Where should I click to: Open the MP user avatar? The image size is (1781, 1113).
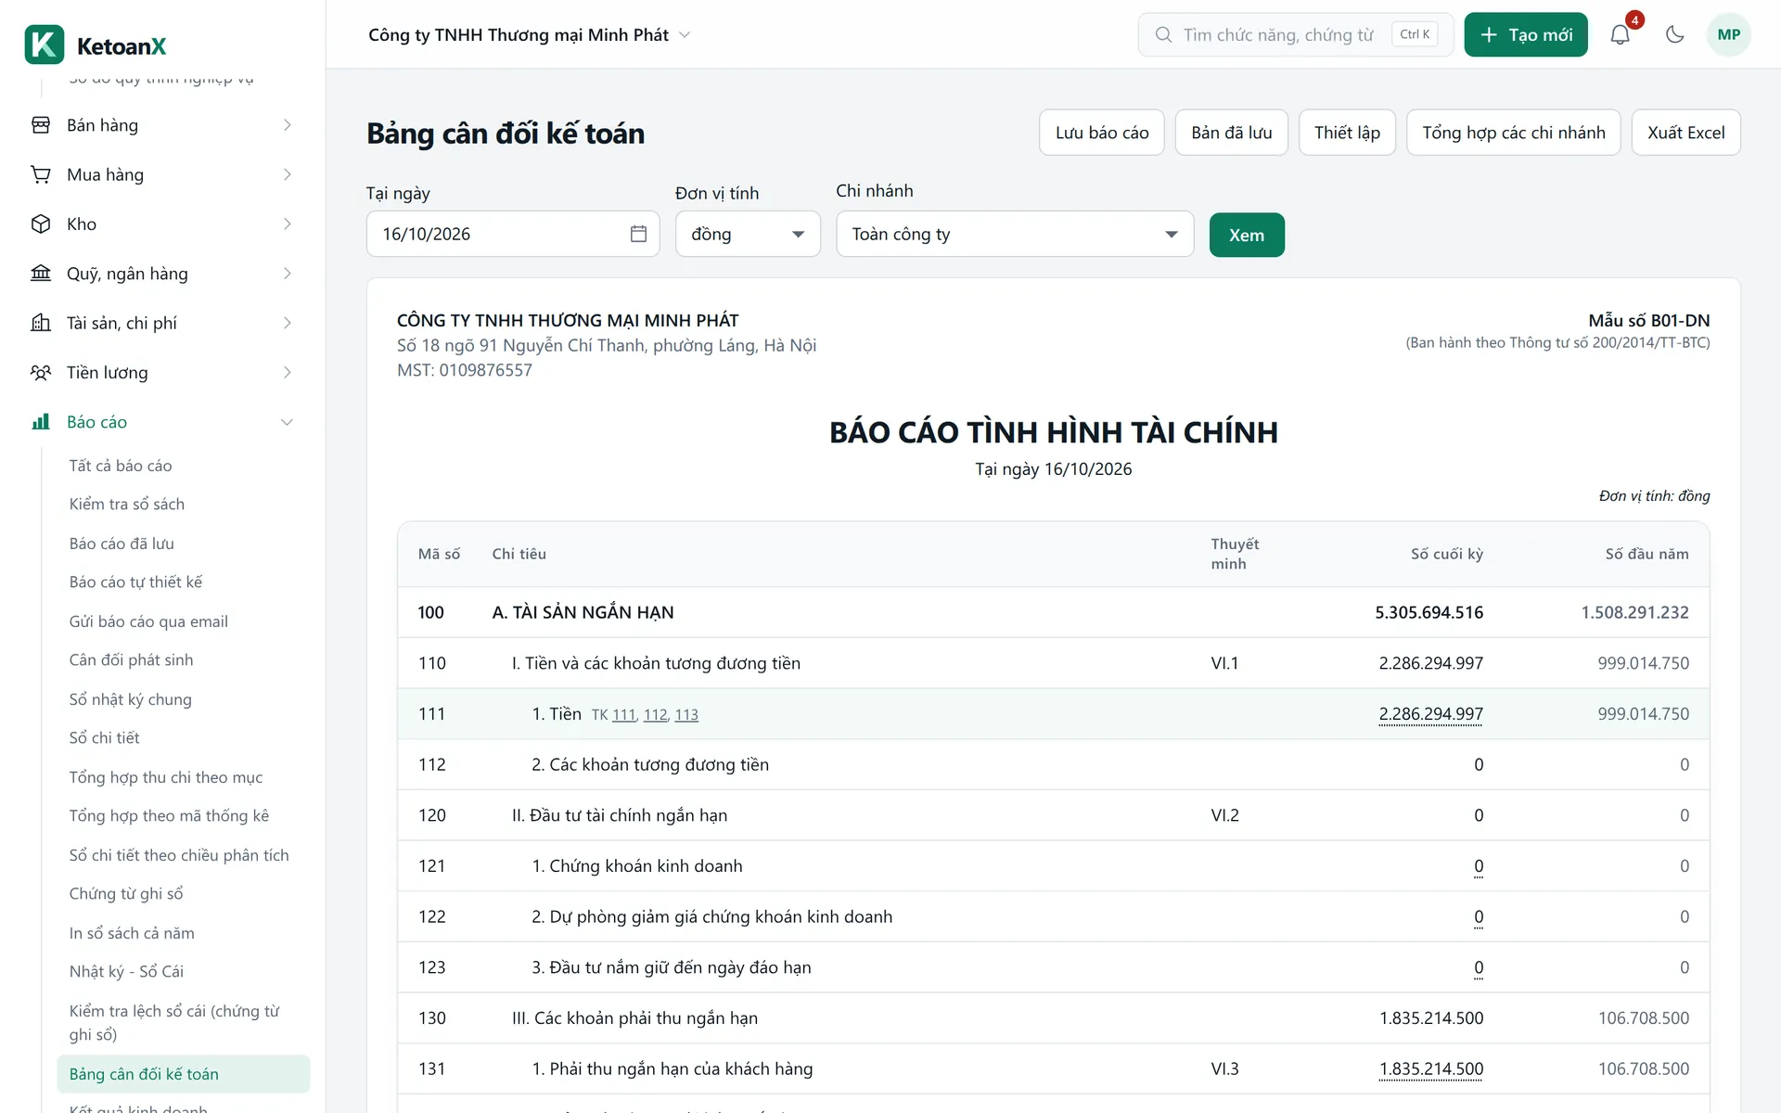point(1728,34)
